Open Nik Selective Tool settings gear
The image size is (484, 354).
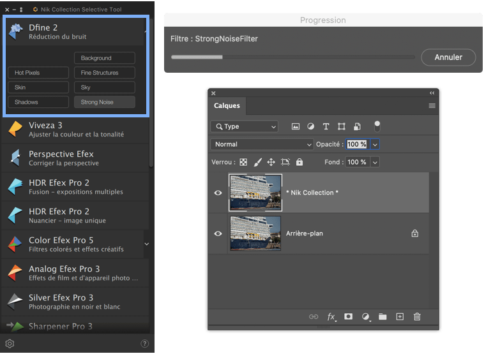10,344
